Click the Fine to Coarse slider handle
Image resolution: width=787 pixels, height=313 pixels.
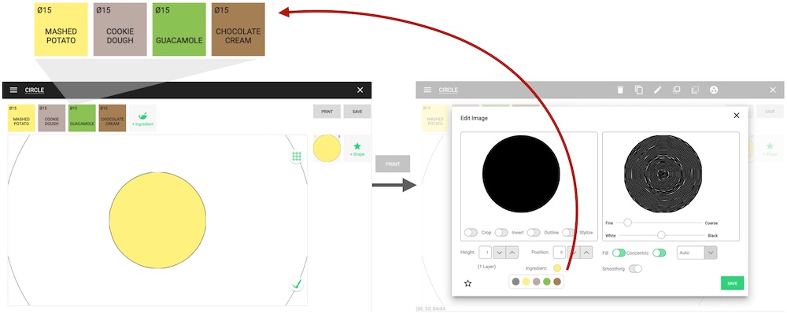(x=627, y=223)
